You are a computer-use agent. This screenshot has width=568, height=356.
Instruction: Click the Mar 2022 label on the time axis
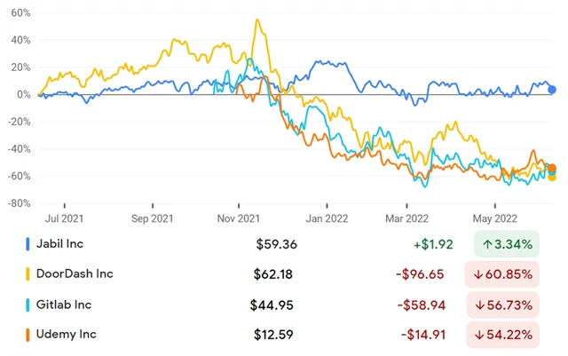(x=406, y=217)
